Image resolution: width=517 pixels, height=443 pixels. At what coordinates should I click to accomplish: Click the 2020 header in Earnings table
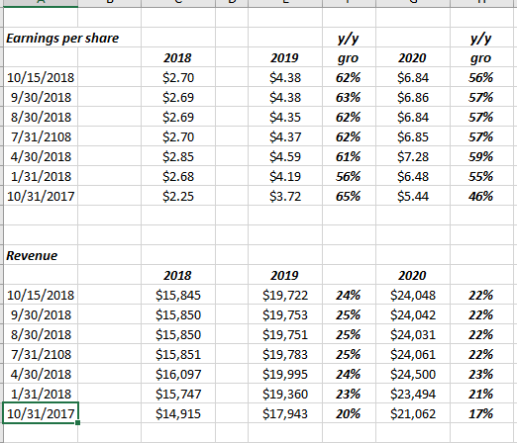click(413, 57)
